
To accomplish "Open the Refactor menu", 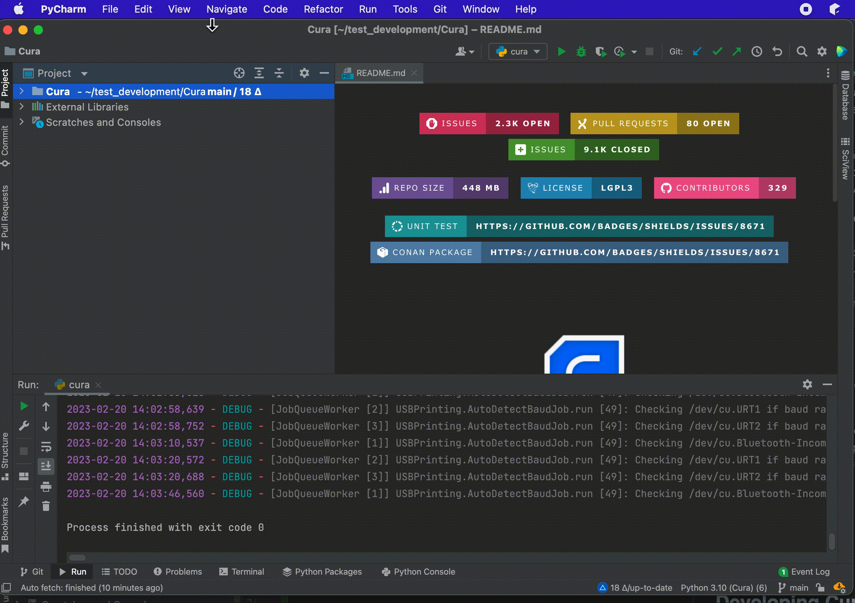I will coord(323,9).
